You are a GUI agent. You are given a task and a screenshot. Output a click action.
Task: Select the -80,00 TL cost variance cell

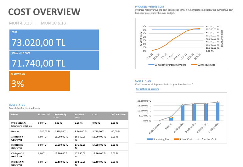coord(115,131)
